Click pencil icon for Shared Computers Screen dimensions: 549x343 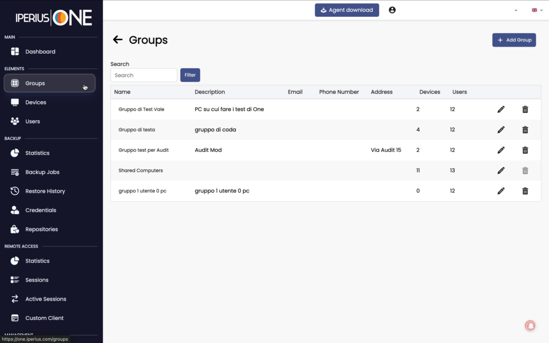pyautogui.click(x=501, y=170)
